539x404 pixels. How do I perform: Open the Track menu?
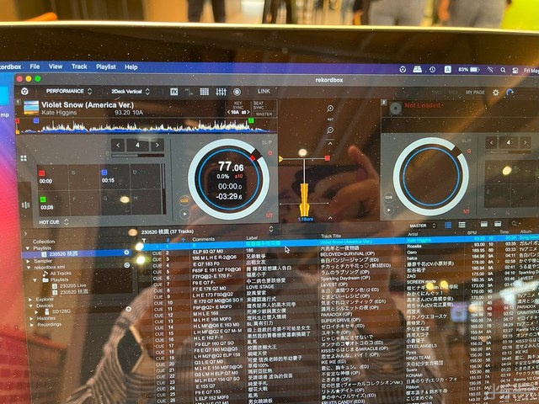pyautogui.click(x=79, y=66)
